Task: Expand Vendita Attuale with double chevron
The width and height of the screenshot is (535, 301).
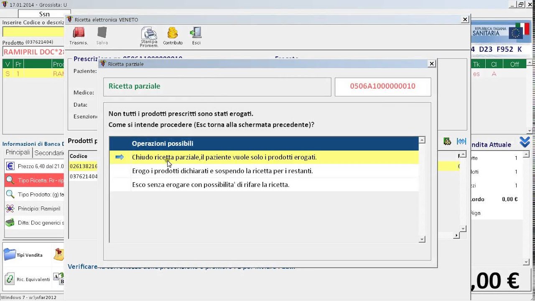Action: tap(525, 142)
